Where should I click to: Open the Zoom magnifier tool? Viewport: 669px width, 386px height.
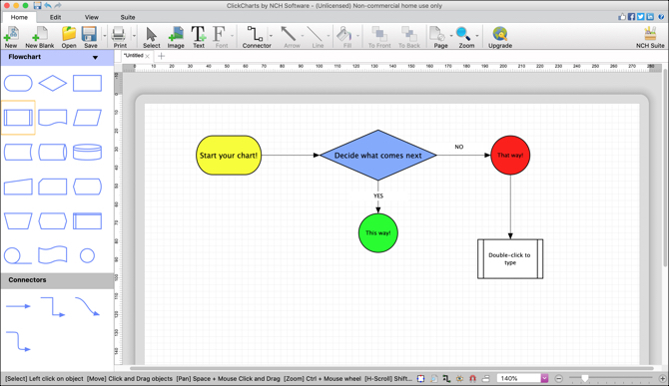click(466, 37)
